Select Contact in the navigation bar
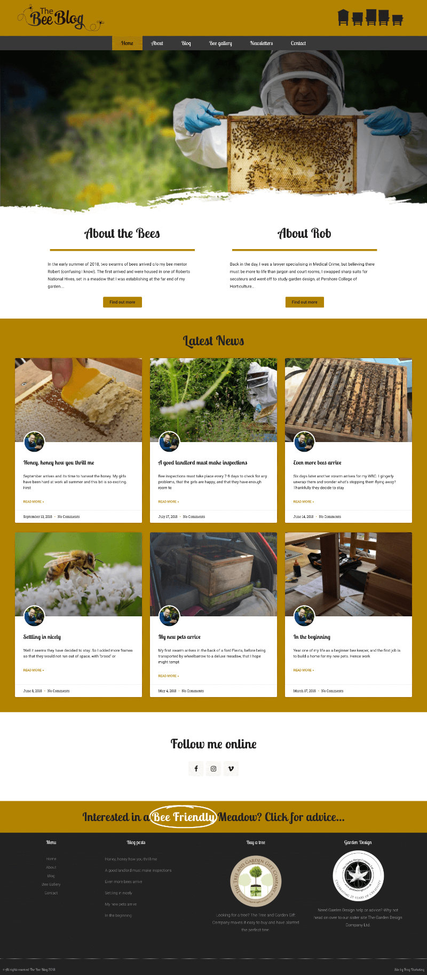 [x=298, y=43]
